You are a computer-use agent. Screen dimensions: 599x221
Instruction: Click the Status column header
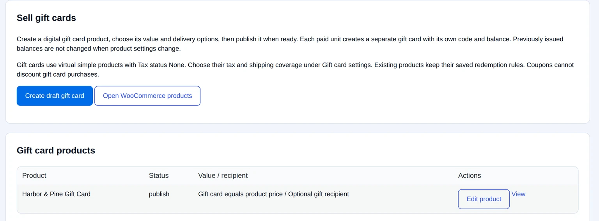159,175
